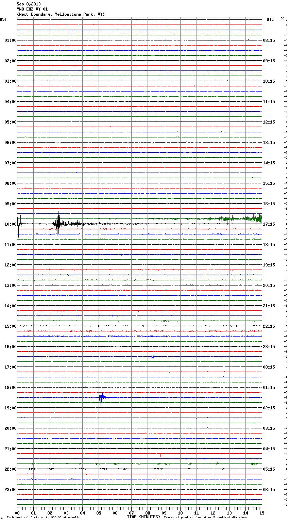The height and width of the screenshot is (522, 289).
Task: Select the '10:00' MST time label
Action: pyautogui.click(x=10, y=224)
